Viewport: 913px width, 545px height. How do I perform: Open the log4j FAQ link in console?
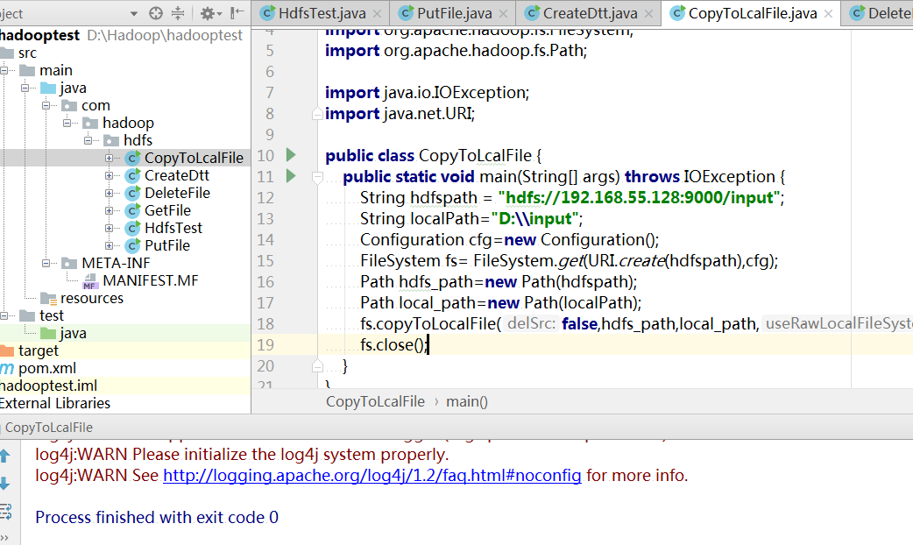click(372, 476)
